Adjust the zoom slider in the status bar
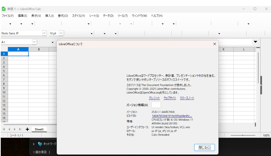Screen dimensions: 271x156 (243, 135)
